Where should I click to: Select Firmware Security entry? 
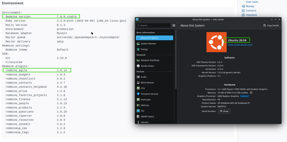click(154, 94)
